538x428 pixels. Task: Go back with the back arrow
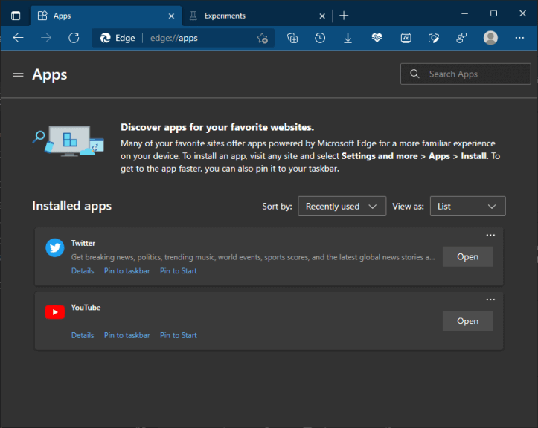(x=18, y=38)
